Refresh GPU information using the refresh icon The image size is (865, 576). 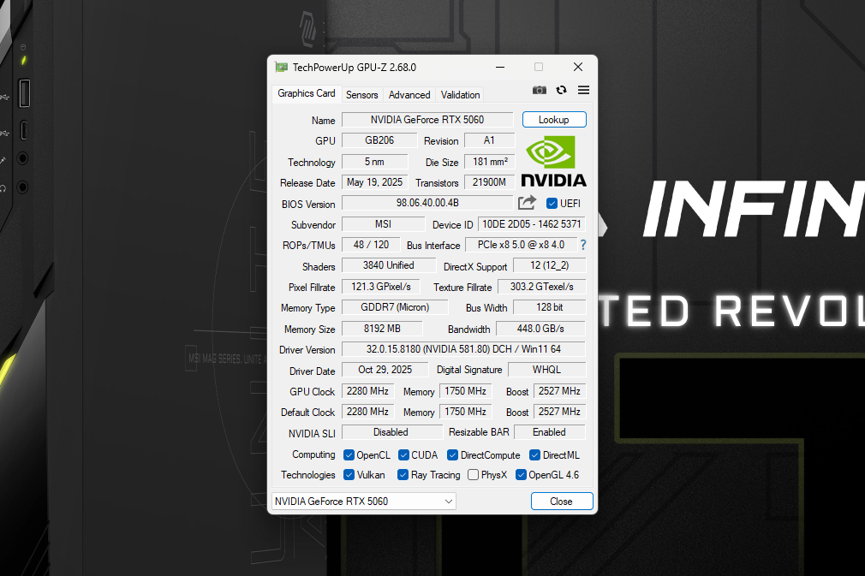coord(562,89)
